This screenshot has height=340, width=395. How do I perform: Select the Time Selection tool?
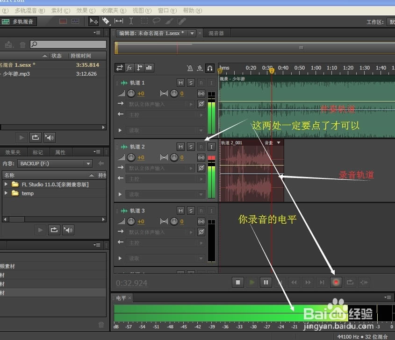pos(131,21)
